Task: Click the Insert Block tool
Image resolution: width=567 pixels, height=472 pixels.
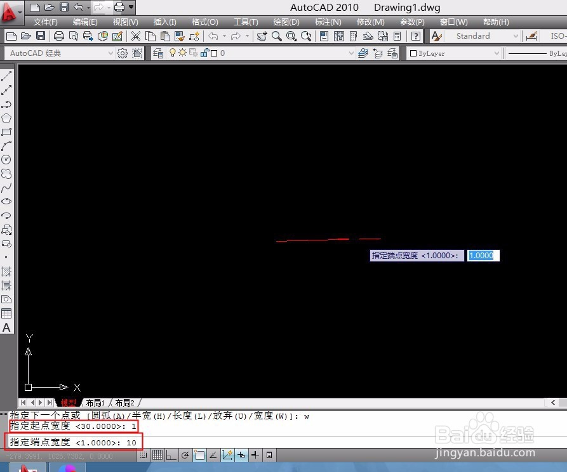Action: (6, 230)
